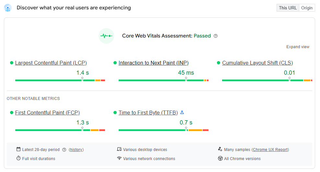Click the calendar icon beside Latest 28-day period
This screenshot has width=320, height=172.
(18, 149)
